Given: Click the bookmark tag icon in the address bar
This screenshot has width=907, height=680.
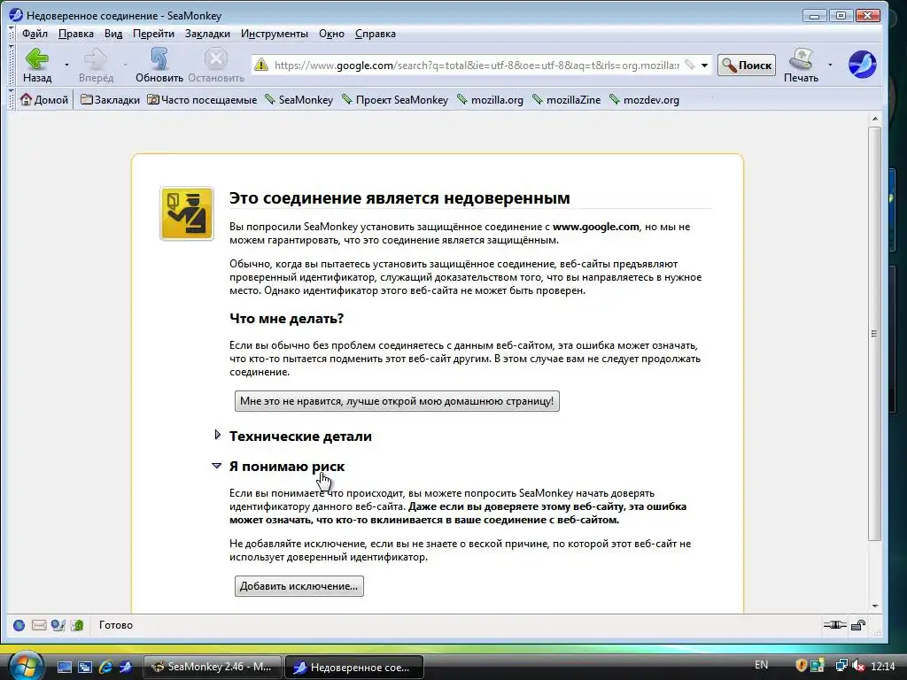Looking at the screenshot, I should (689, 65).
